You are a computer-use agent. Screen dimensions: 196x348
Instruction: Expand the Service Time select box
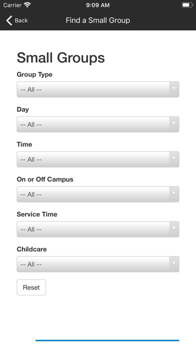98,229
